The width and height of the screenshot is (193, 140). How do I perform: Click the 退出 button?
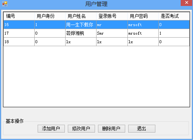coord(142,128)
